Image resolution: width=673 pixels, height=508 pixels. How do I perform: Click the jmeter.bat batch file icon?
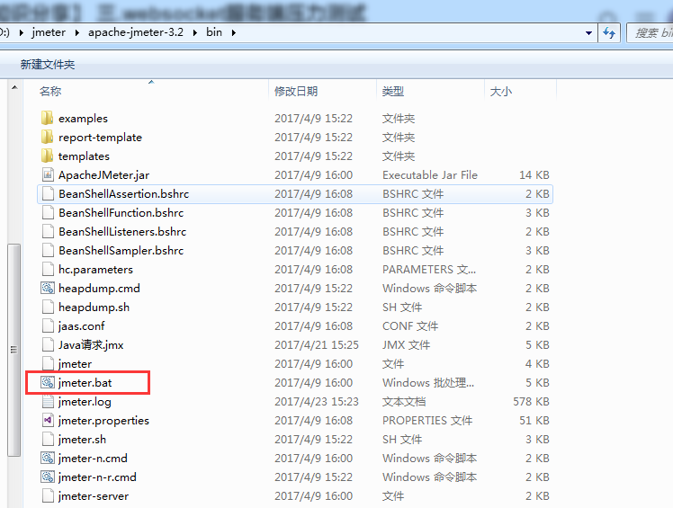pyautogui.click(x=48, y=382)
